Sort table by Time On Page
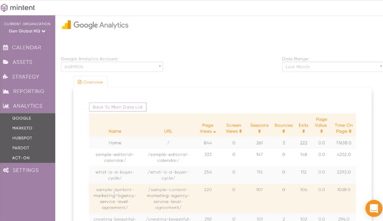 point(344,128)
